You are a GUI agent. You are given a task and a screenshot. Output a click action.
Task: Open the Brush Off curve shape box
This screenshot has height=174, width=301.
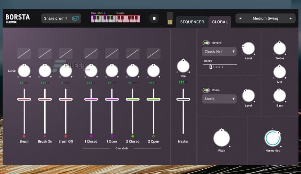[x=66, y=54]
